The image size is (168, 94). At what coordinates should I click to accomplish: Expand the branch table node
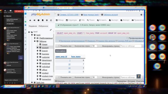click(38, 51)
